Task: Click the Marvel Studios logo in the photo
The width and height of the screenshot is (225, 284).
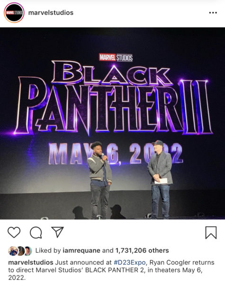Action: tap(116, 57)
